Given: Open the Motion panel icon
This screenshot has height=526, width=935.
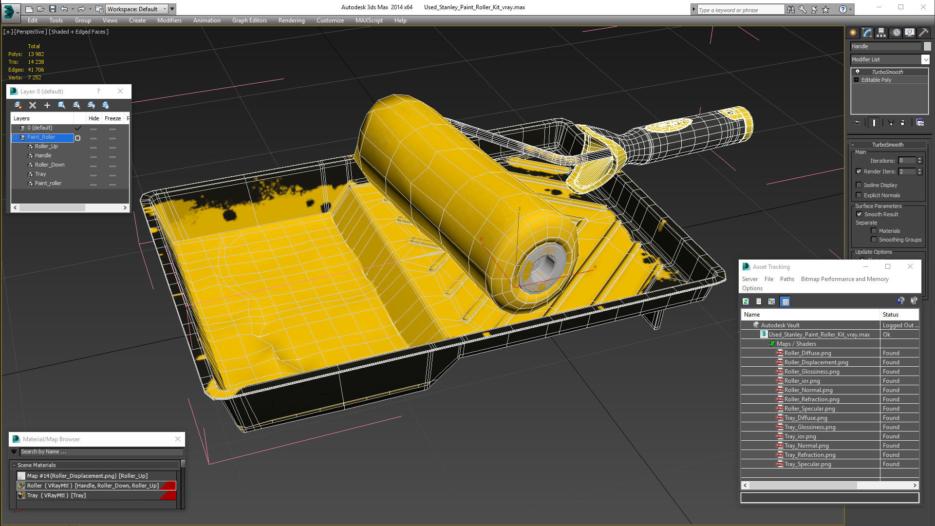Looking at the screenshot, I should 896,33.
